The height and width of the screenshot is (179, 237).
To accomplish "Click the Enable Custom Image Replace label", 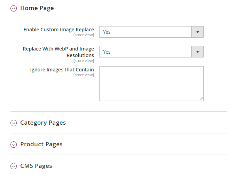I will pos(58,30).
